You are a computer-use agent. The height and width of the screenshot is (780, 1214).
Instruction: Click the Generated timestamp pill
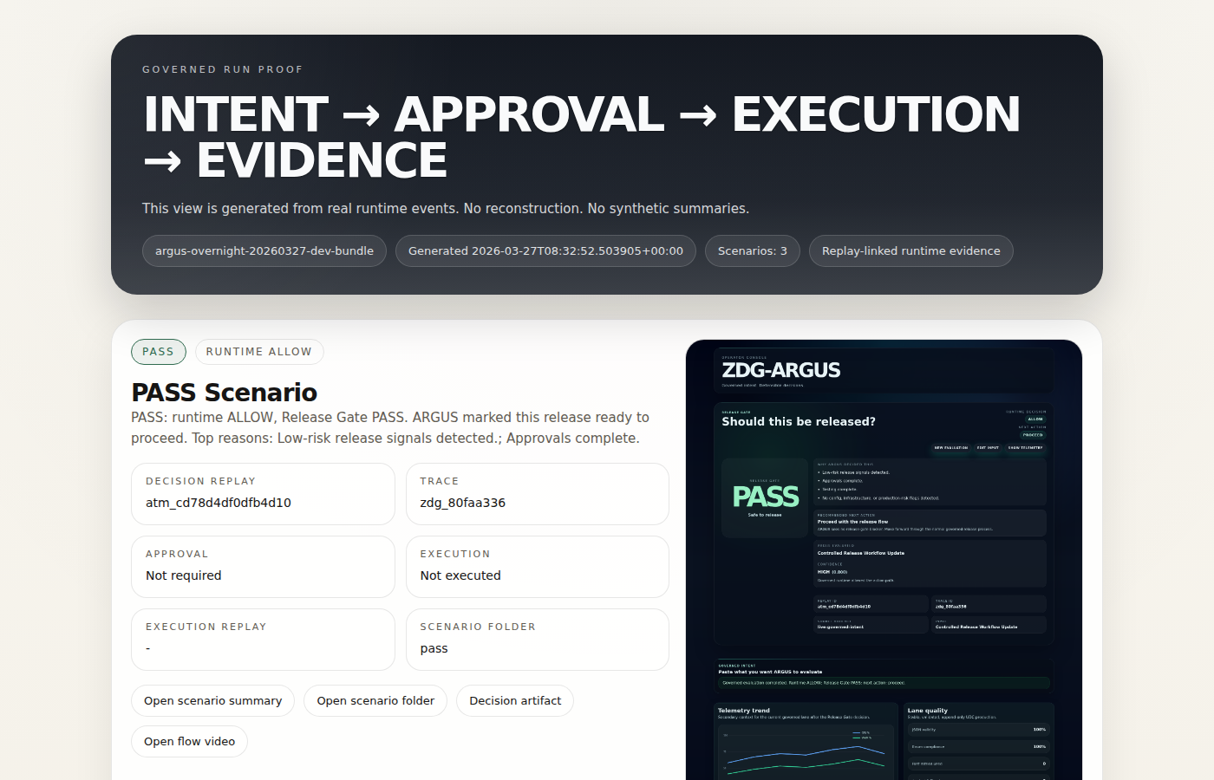coord(545,251)
